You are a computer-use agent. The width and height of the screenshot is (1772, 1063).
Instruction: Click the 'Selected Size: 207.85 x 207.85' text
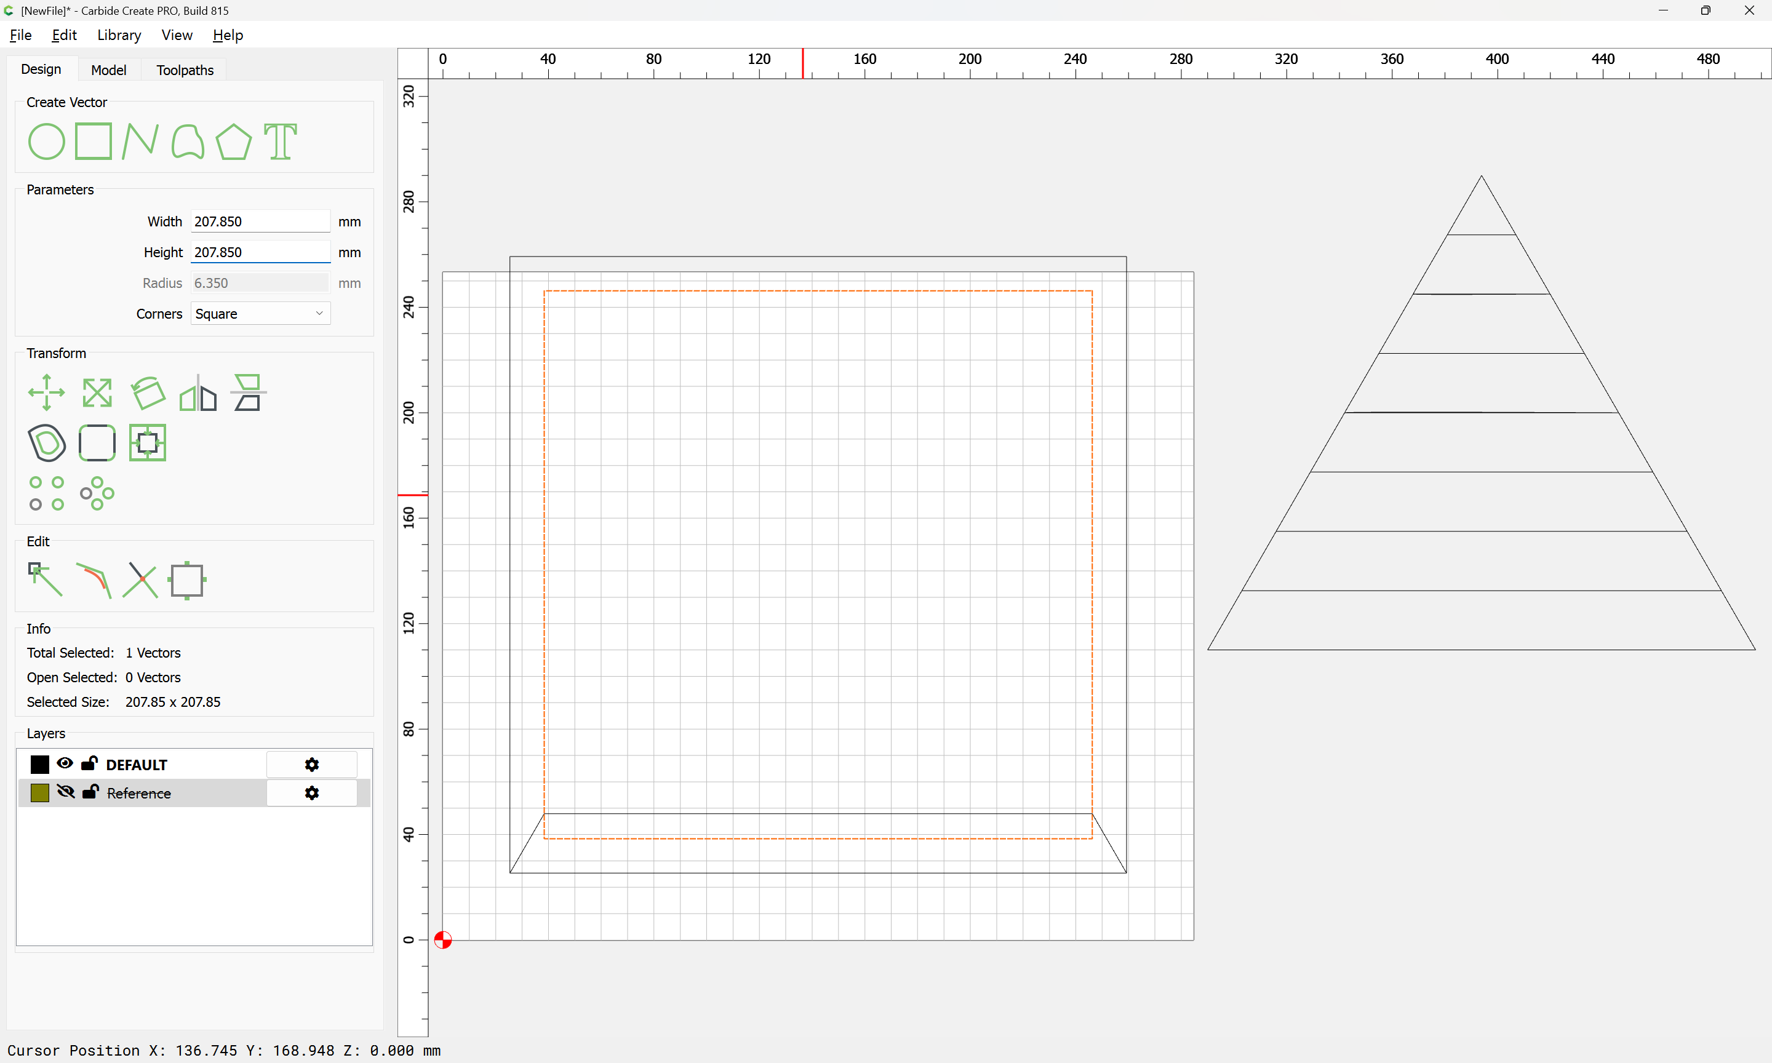tap(124, 702)
